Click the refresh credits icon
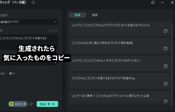 pos(31,104)
